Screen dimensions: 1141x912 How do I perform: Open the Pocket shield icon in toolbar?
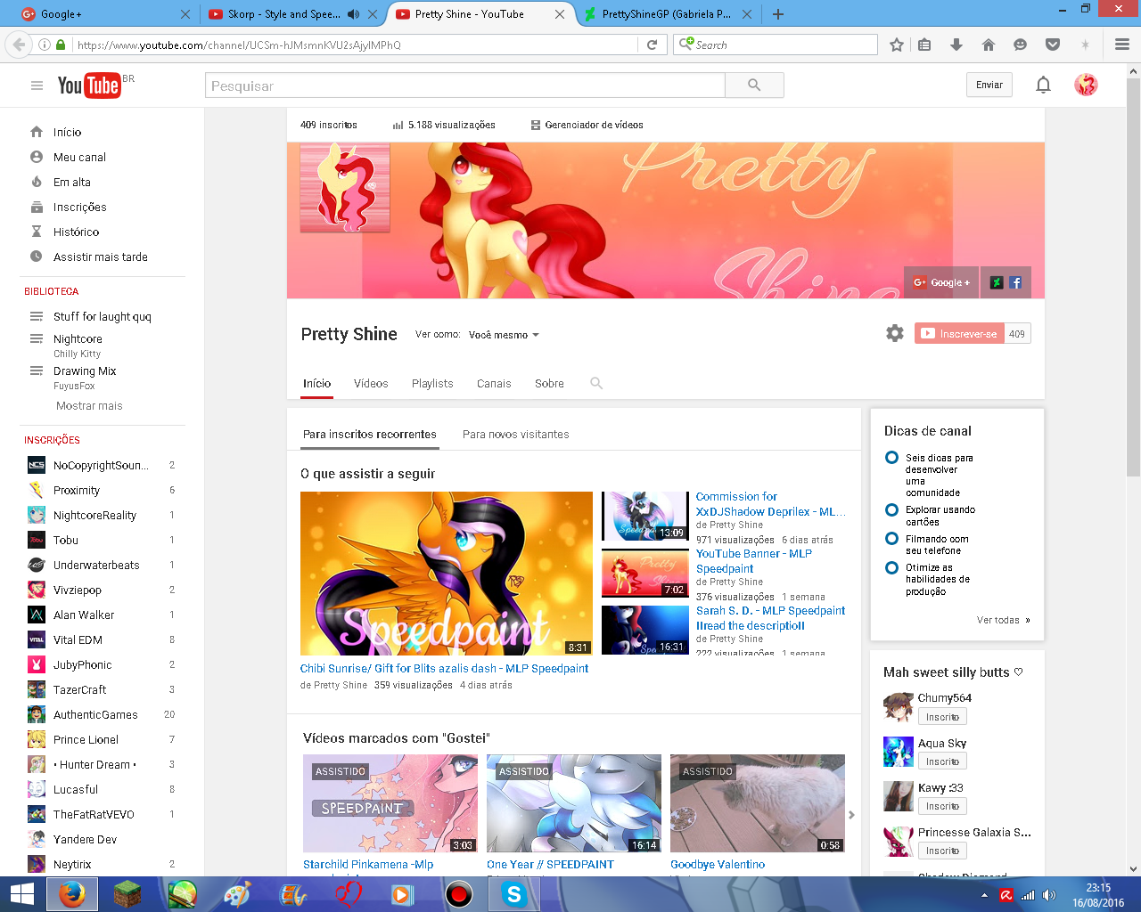tap(1053, 45)
